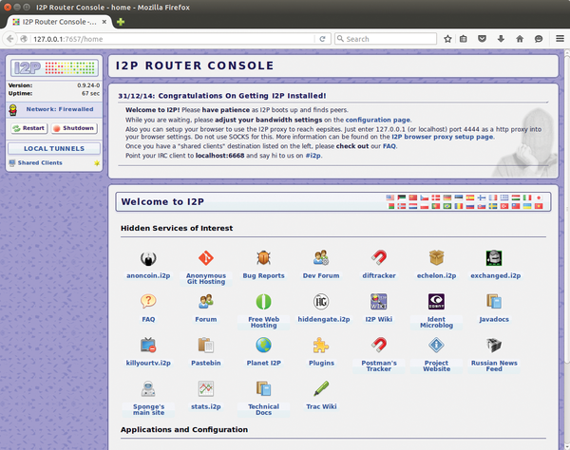
Task: Open a new tab with plus button
Action: (121, 22)
